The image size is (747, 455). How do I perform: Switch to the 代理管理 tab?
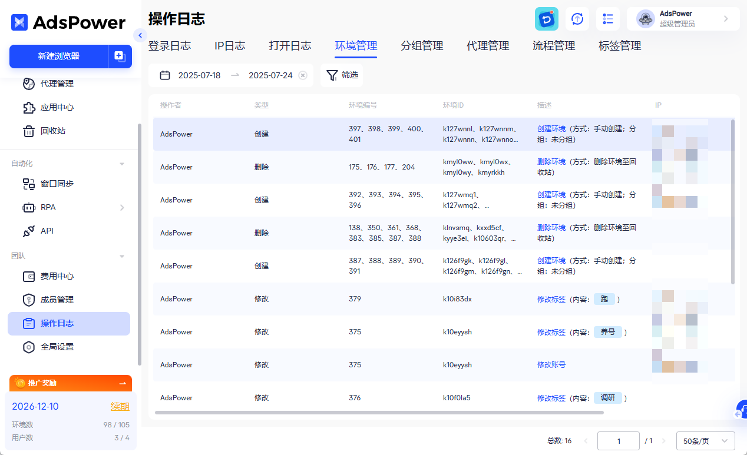click(x=488, y=46)
